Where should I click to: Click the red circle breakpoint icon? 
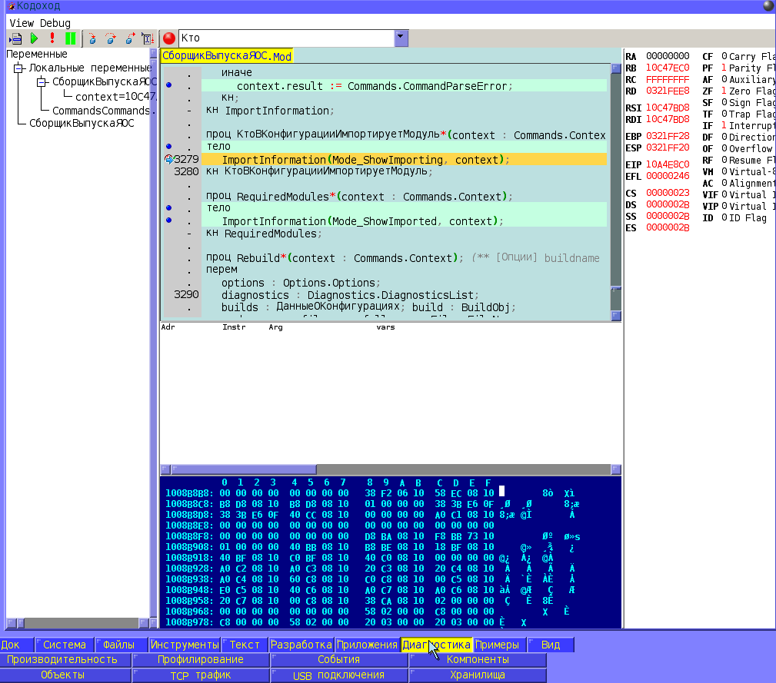[x=169, y=38]
